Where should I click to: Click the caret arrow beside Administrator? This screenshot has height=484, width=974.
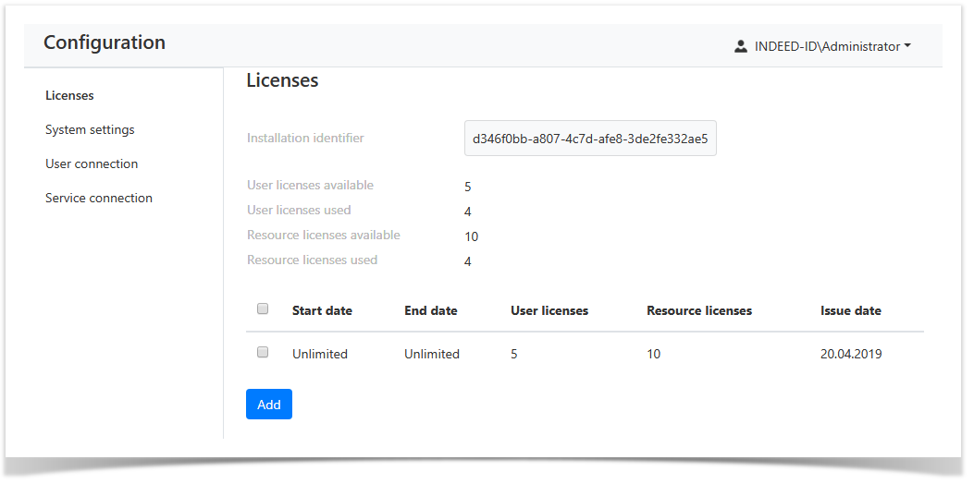(907, 46)
